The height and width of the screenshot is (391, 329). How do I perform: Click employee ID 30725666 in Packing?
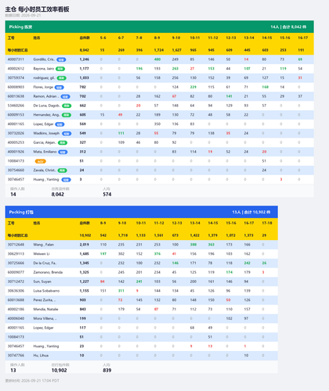tap(16, 264)
